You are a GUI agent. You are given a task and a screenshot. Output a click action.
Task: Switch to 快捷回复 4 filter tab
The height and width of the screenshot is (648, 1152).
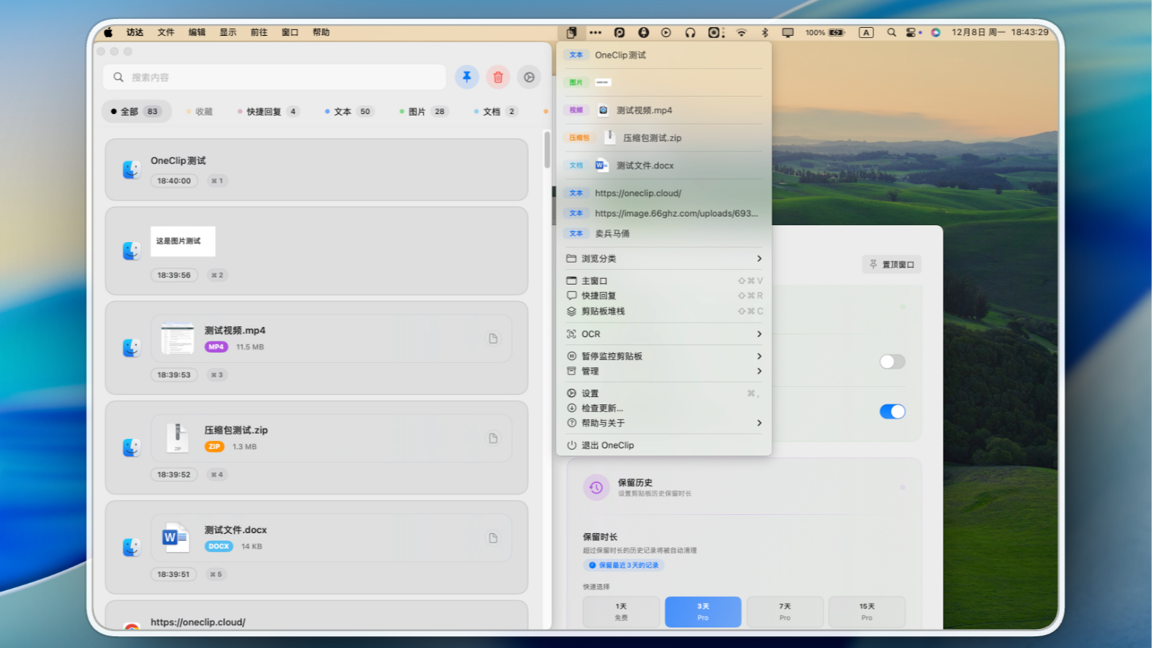pos(268,111)
